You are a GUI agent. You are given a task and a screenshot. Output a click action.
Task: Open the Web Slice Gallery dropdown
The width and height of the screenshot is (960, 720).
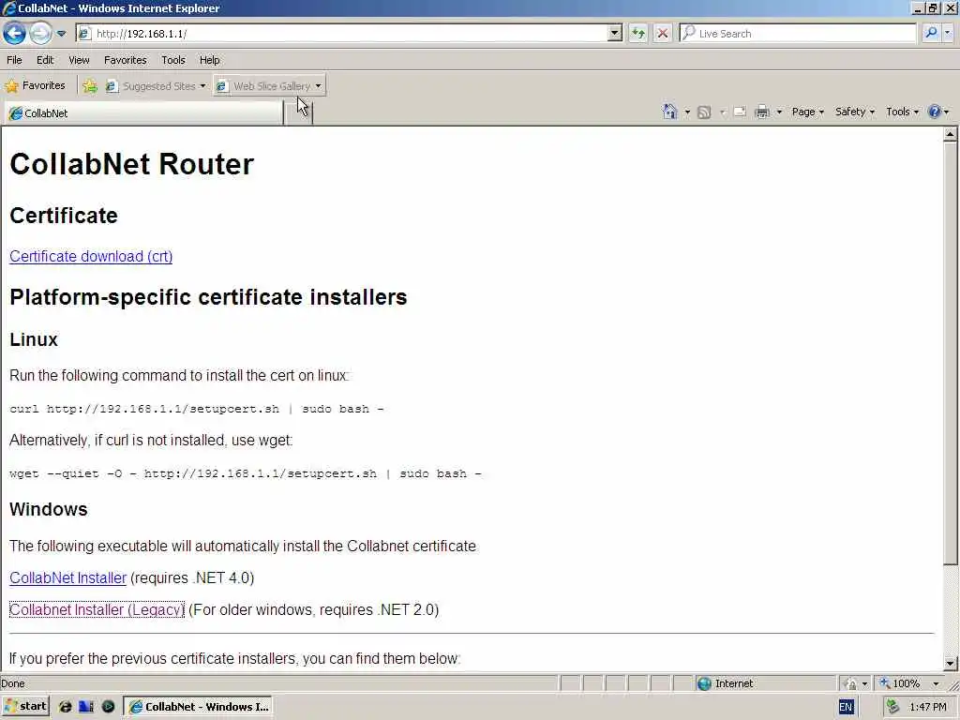[x=269, y=85]
